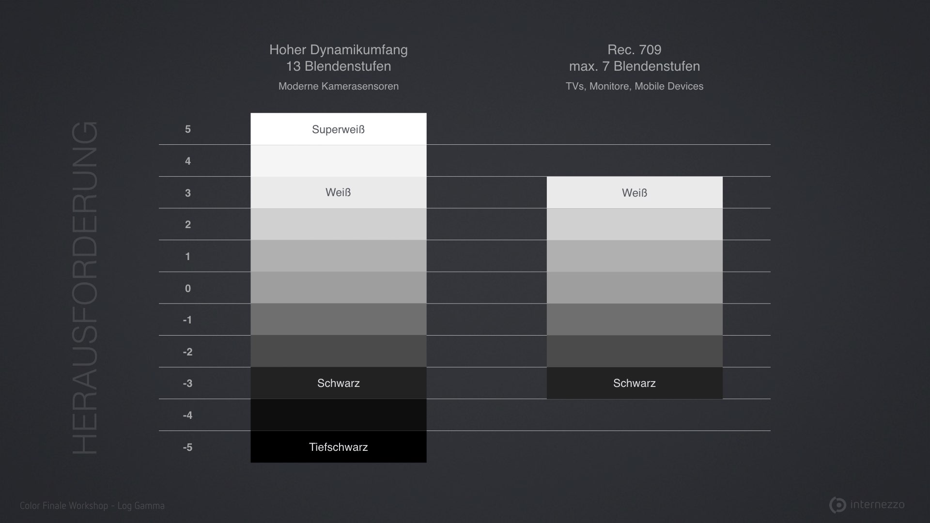Click the heading 'Hoher Dynamikumfang'
Screen dimensions: 930x523
[339, 50]
